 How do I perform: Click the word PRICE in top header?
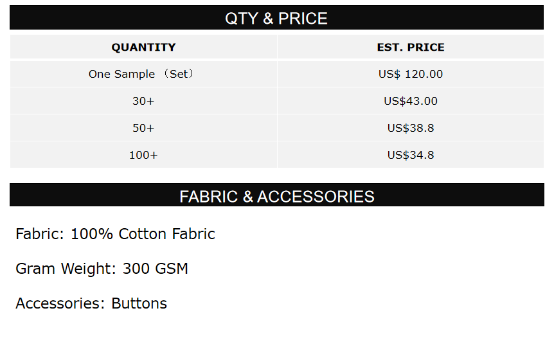click(x=303, y=19)
